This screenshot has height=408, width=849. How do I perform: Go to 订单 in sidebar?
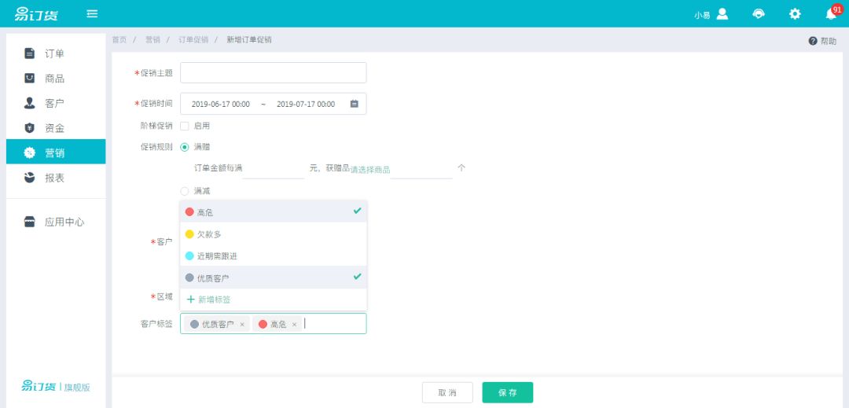56,53
